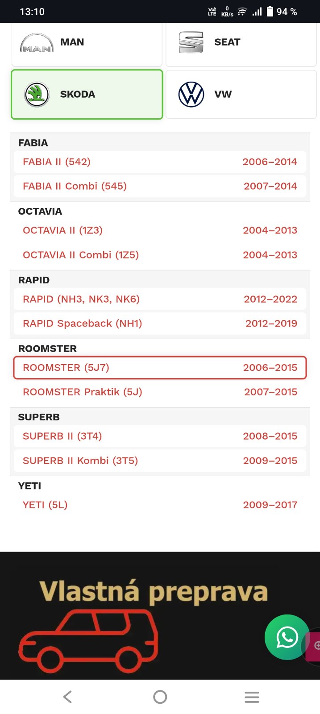This screenshot has height=714, width=320.
Task: Select the SKODA brand card
Action: pos(87,95)
